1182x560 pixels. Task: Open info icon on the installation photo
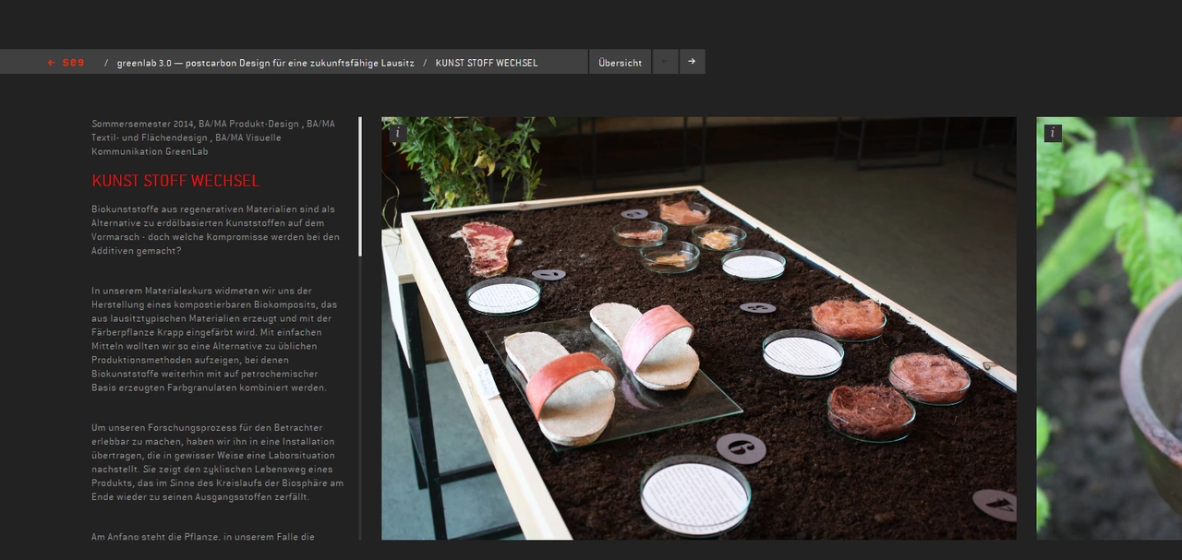coord(397,133)
